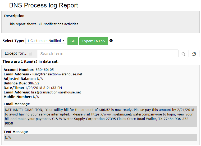The height and width of the screenshot is (146, 201).
Task: Open the Select Type dropdown
Action: pos(46,41)
